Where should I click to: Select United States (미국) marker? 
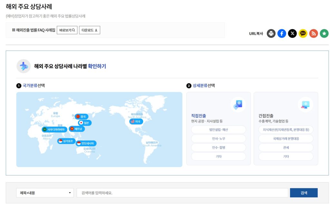136,121
